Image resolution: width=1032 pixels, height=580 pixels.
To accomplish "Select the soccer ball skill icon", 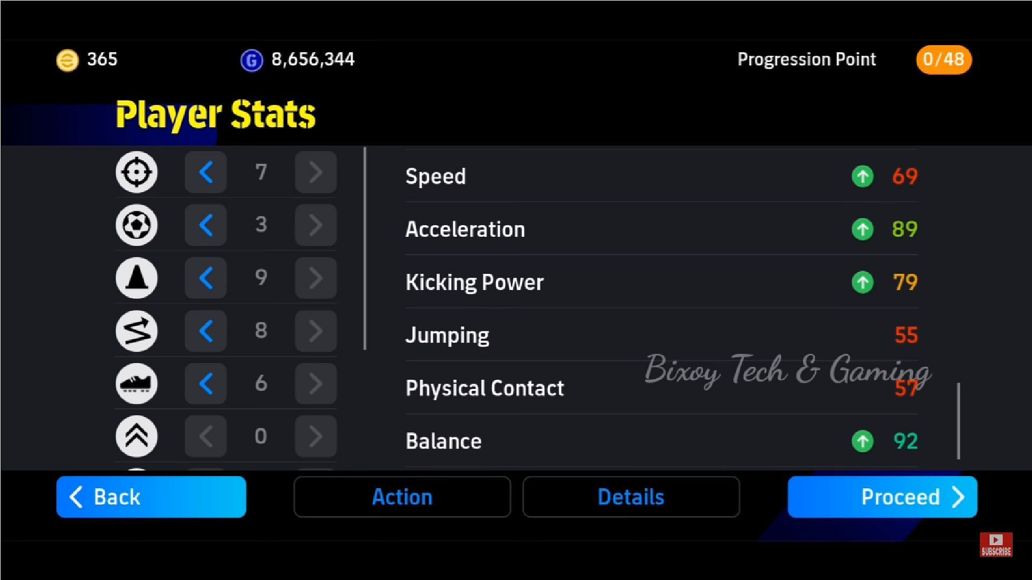I will tap(138, 225).
